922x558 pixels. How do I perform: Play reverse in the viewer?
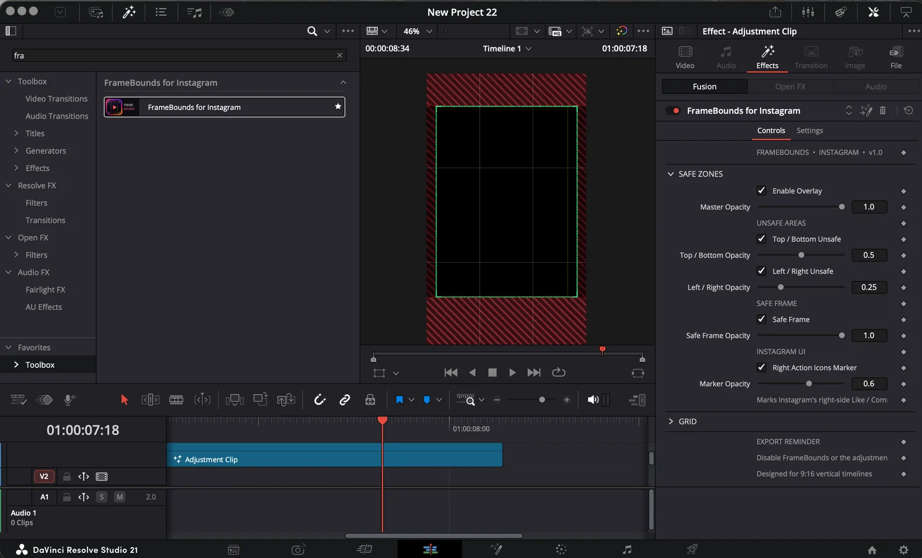tap(473, 373)
